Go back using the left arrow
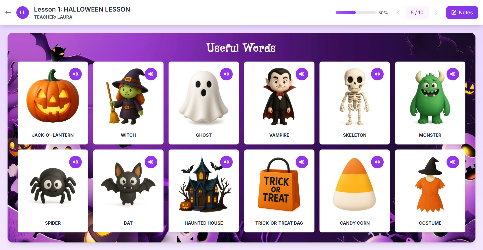 pyautogui.click(x=8, y=13)
